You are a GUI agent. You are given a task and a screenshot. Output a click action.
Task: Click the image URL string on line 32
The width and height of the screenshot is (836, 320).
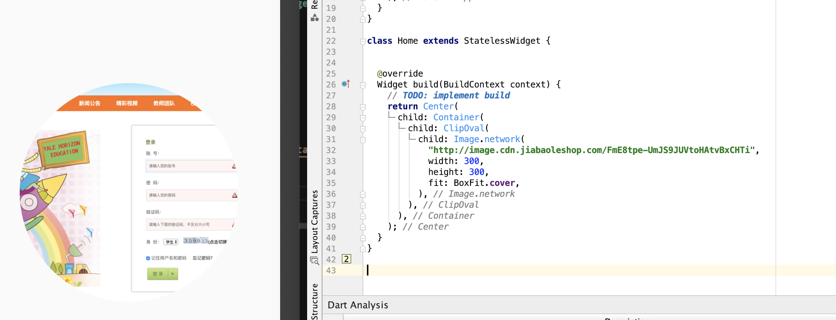(x=591, y=150)
